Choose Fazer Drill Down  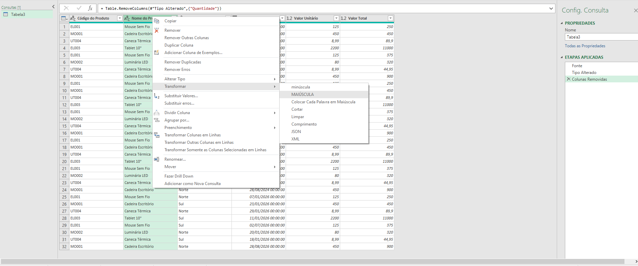click(x=216, y=176)
